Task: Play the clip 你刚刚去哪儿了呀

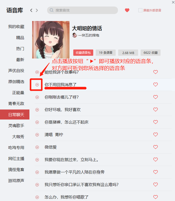Action: [x=37, y=97]
